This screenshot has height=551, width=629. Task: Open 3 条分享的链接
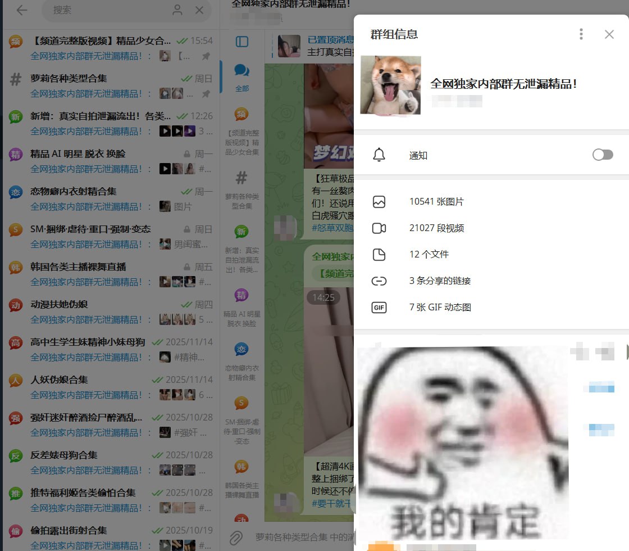(x=491, y=281)
